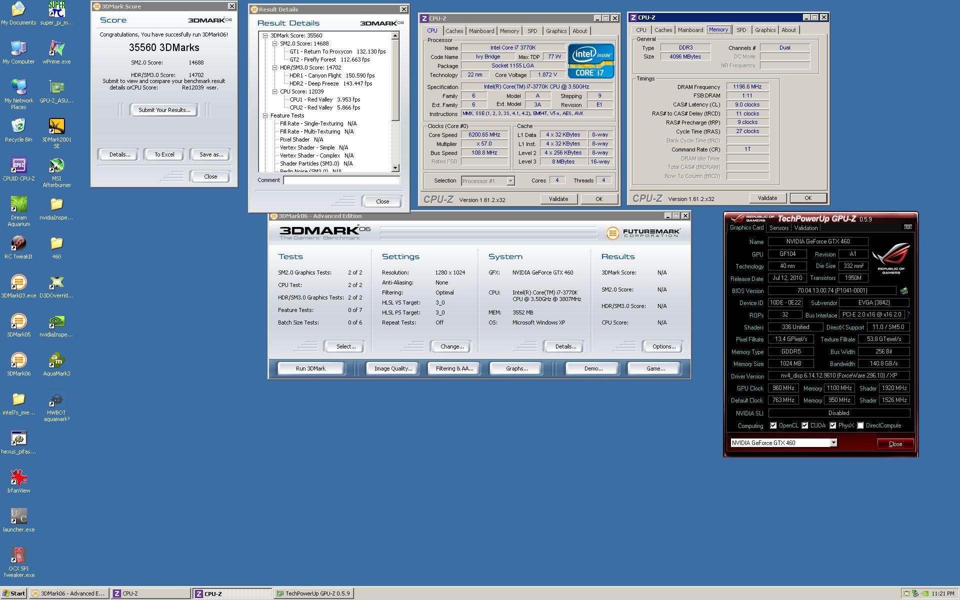Collapse Feature Tests tree node
The image size is (960, 600).
coord(265,115)
